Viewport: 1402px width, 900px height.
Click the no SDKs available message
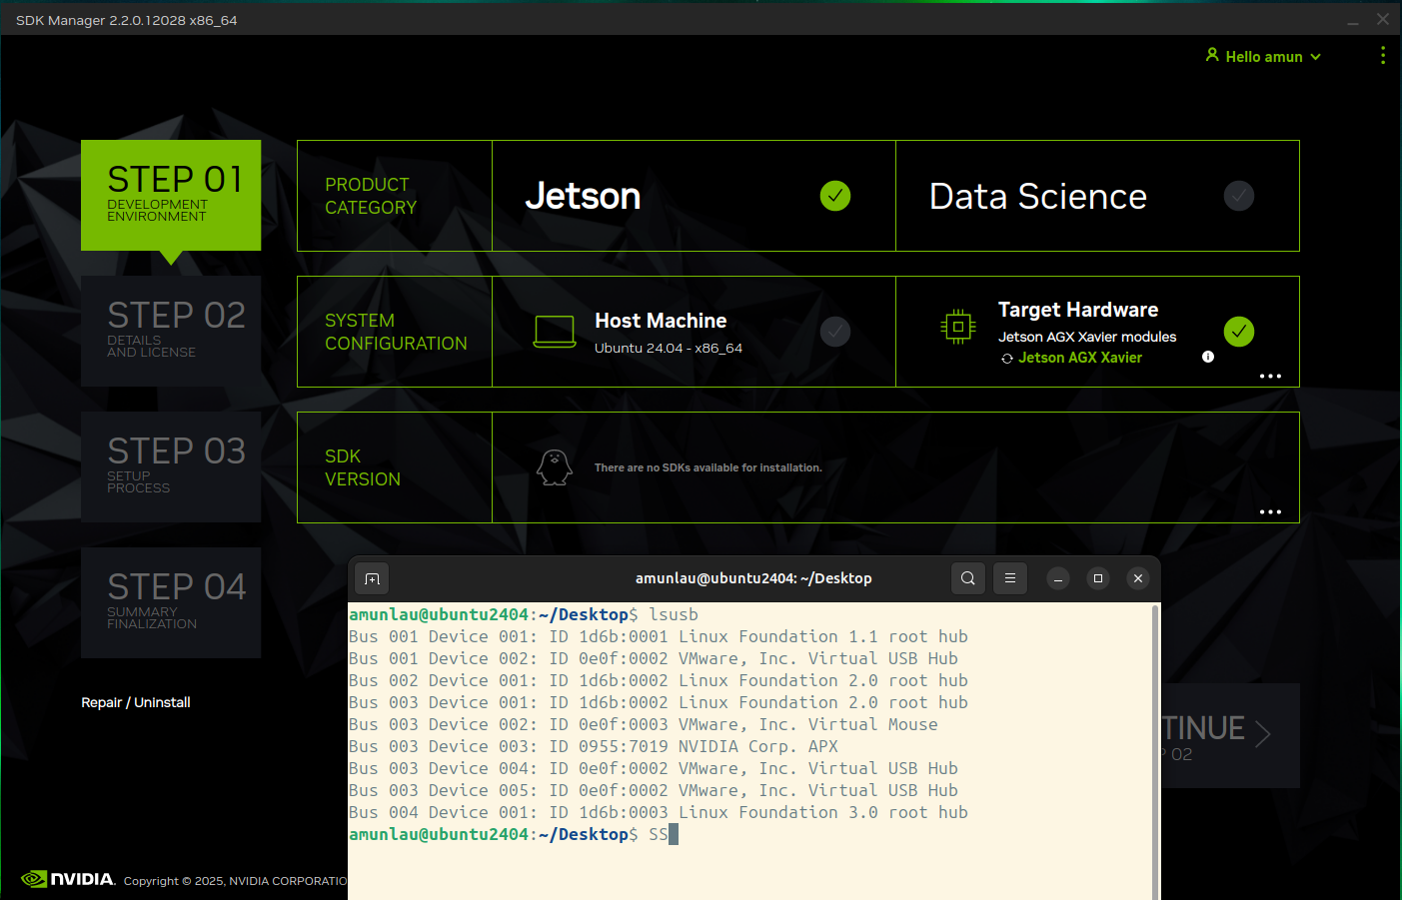[708, 467]
